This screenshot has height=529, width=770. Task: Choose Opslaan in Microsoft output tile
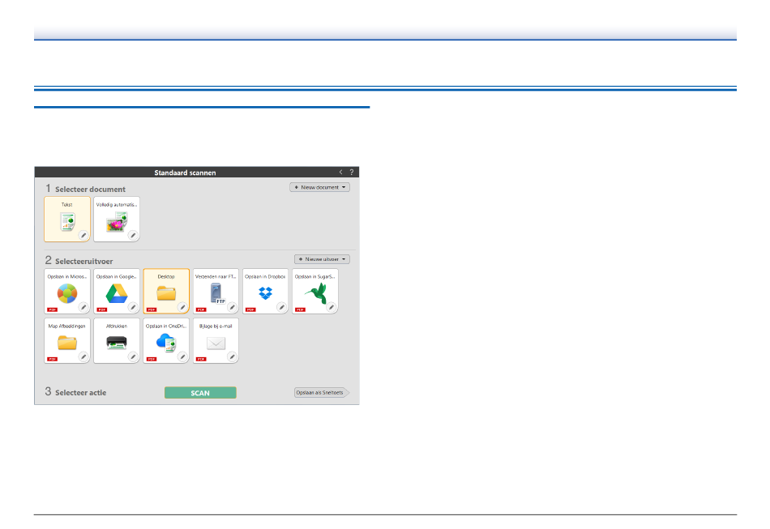(67, 291)
